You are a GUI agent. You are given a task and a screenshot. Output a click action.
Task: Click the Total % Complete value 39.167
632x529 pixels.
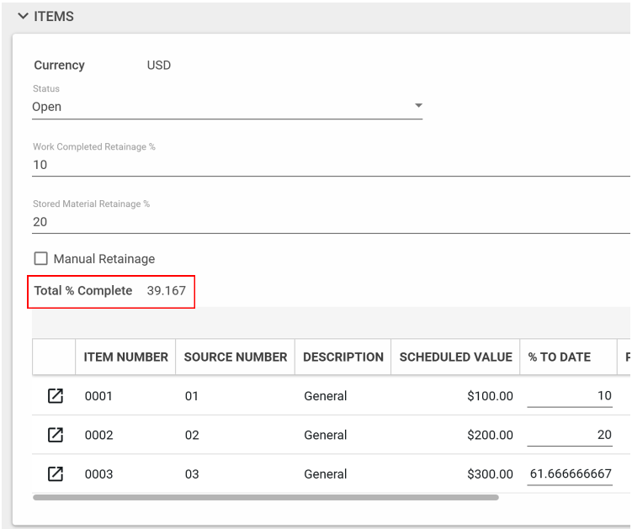pyautogui.click(x=166, y=291)
